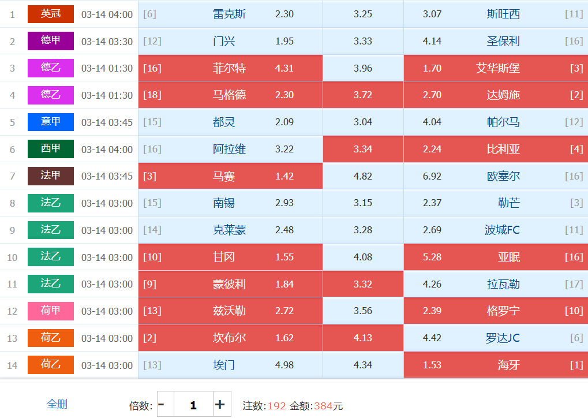Click the 西甲 league tag
Image resolution: width=588 pixels, height=418 pixels.
point(51,149)
